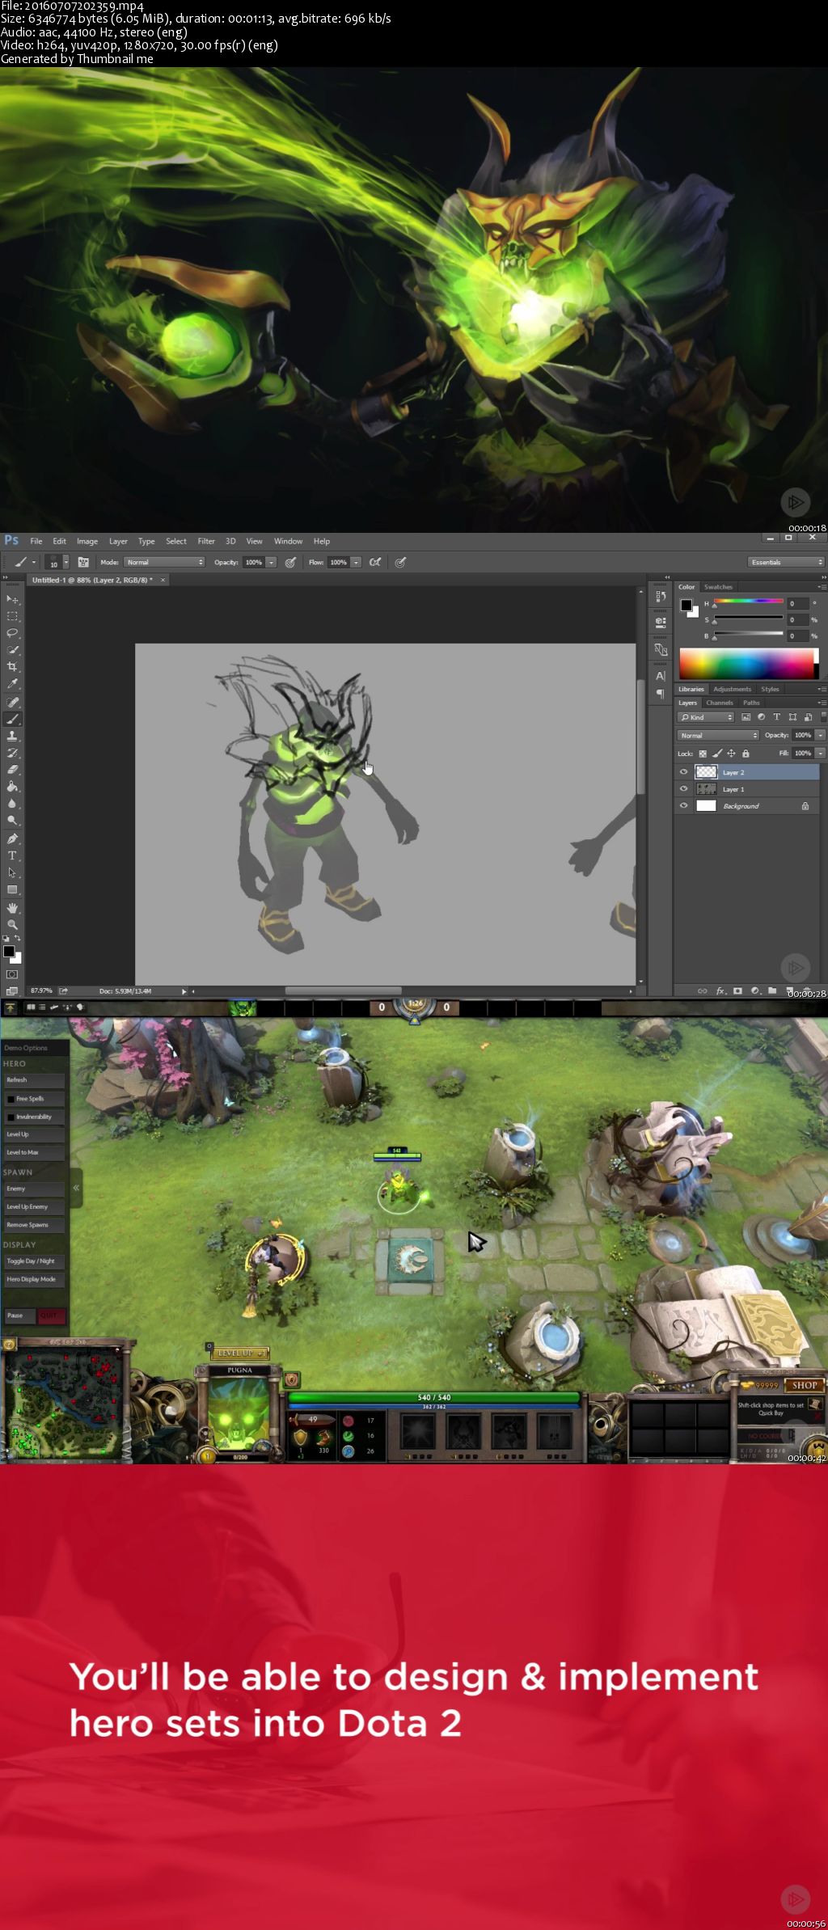Select the Quick Selection tool

click(x=12, y=650)
